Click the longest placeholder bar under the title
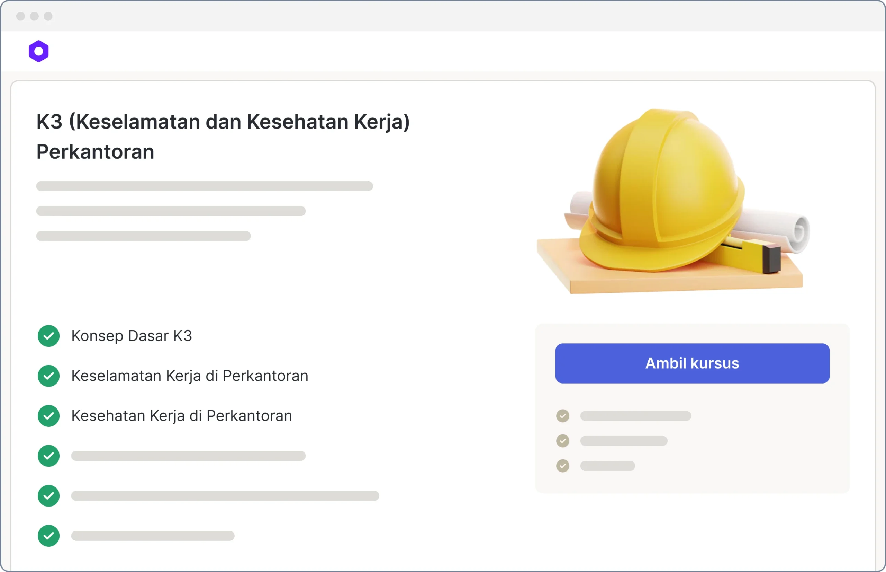Viewport: 886px width, 572px height. pyautogui.click(x=205, y=186)
